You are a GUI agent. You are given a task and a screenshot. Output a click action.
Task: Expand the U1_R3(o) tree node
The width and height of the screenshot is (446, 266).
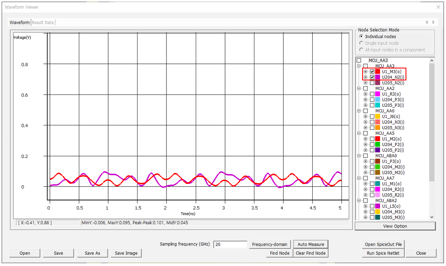point(365,94)
